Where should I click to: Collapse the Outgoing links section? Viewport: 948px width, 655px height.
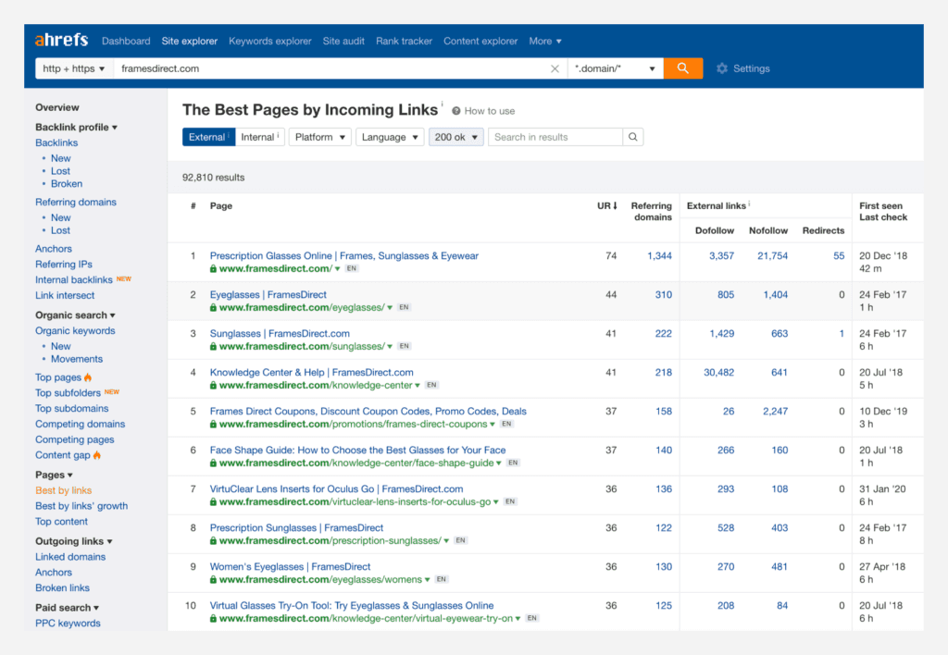tap(74, 541)
